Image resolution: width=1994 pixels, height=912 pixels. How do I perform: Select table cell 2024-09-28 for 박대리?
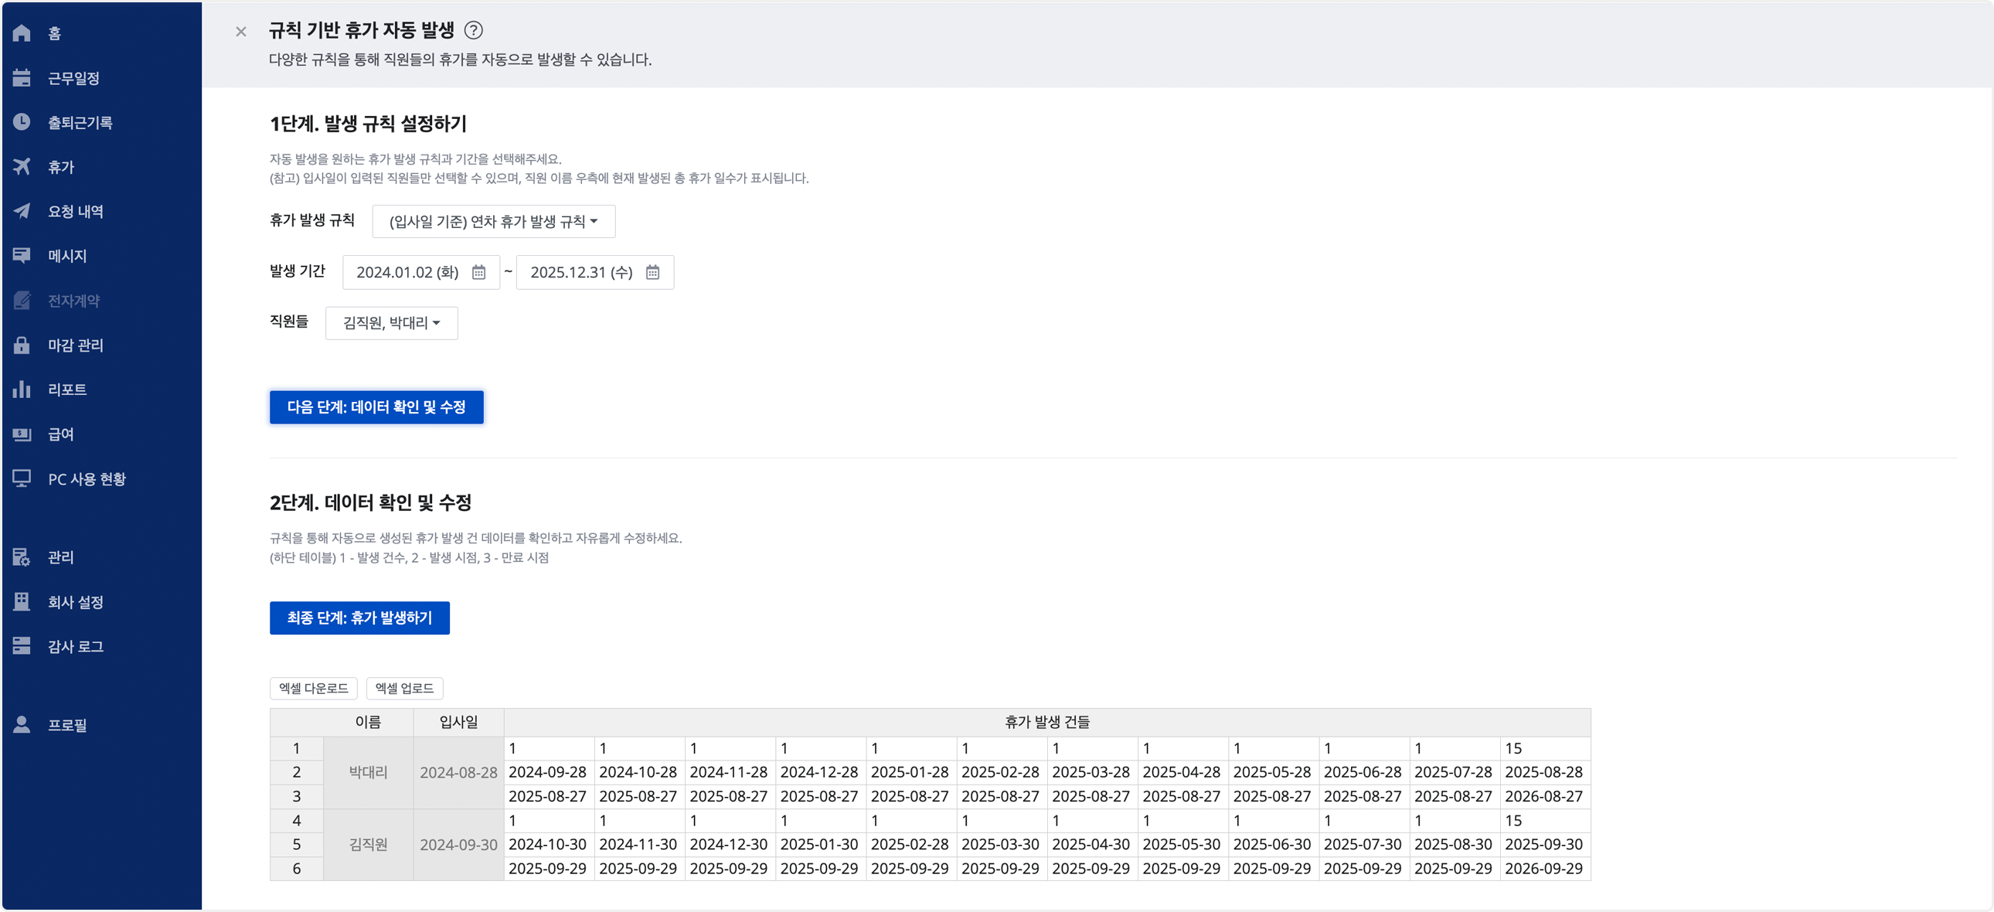tap(547, 772)
